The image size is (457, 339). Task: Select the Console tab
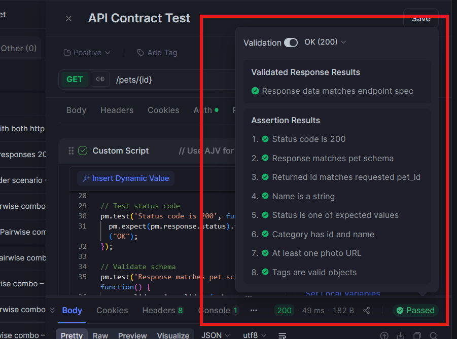[215, 310]
